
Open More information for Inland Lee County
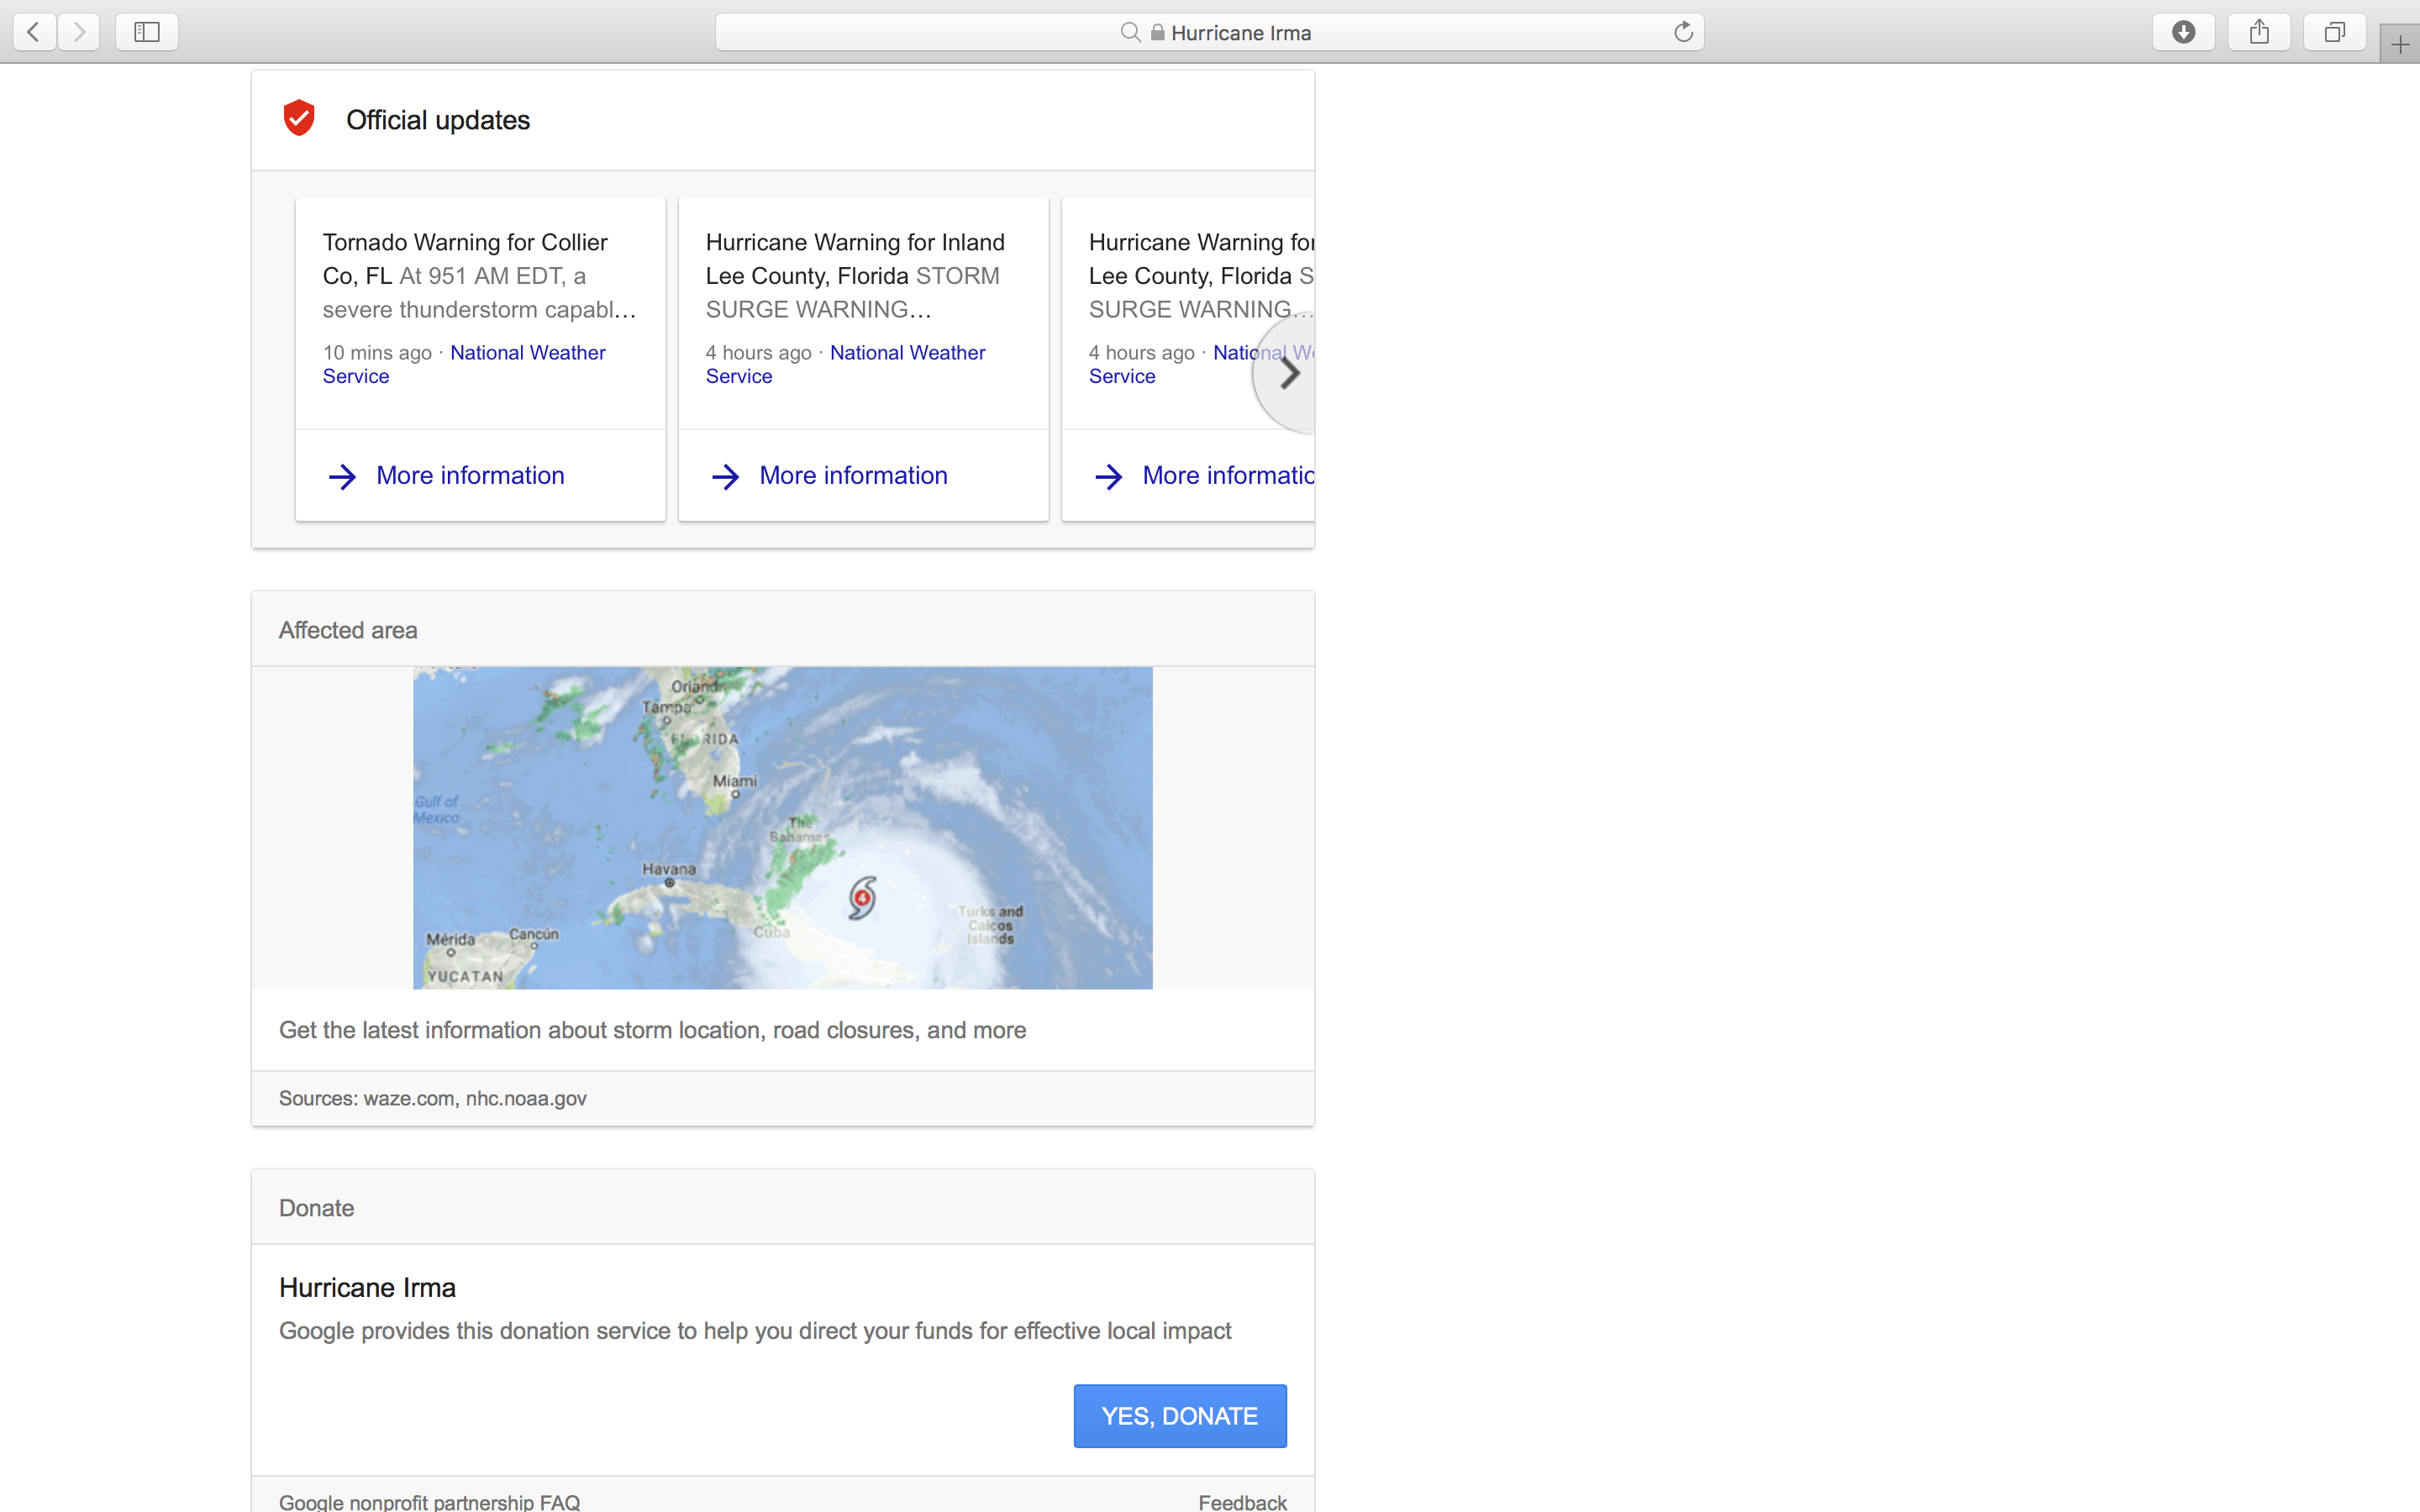click(x=853, y=475)
